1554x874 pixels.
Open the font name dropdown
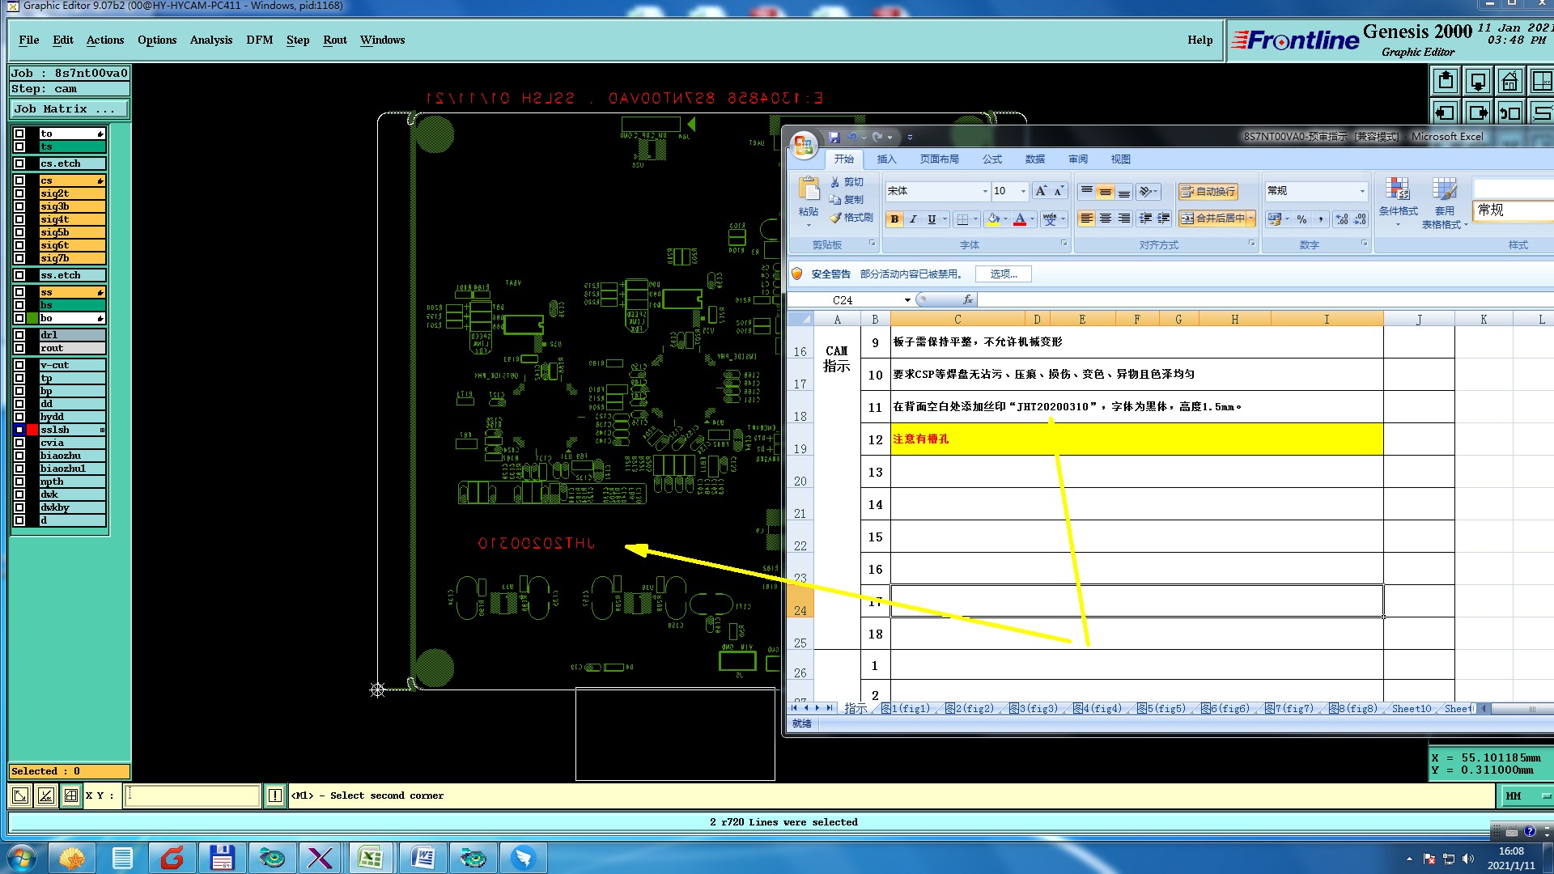point(985,191)
